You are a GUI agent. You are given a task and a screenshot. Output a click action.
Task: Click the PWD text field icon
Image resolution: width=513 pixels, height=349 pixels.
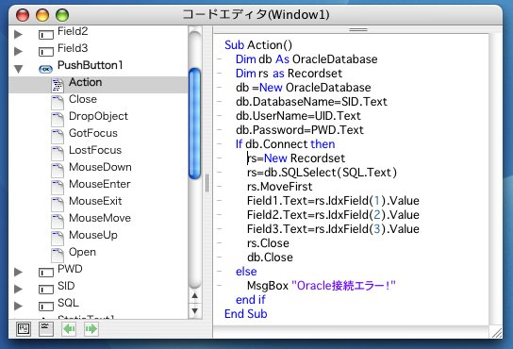click(46, 272)
